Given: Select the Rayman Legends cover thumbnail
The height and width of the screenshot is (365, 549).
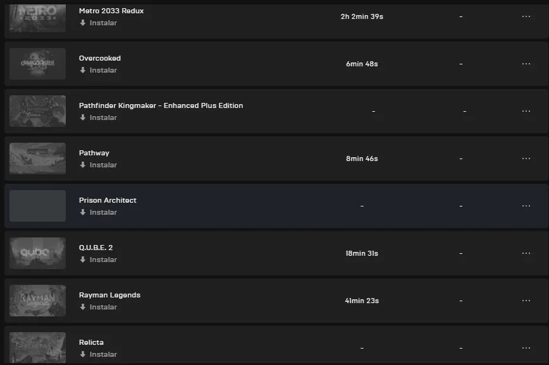Looking at the screenshot, I should coord(37,301).
